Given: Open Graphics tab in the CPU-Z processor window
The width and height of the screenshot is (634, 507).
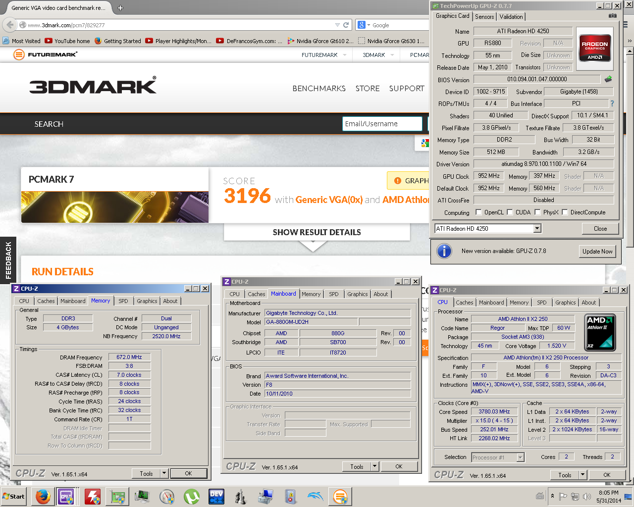Looking at the screenshot, I should pyautogui.click(x=566, y=303).
